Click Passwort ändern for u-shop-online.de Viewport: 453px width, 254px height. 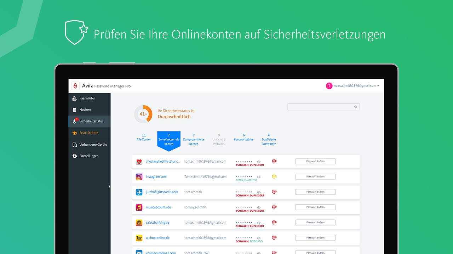click(315, 238)
